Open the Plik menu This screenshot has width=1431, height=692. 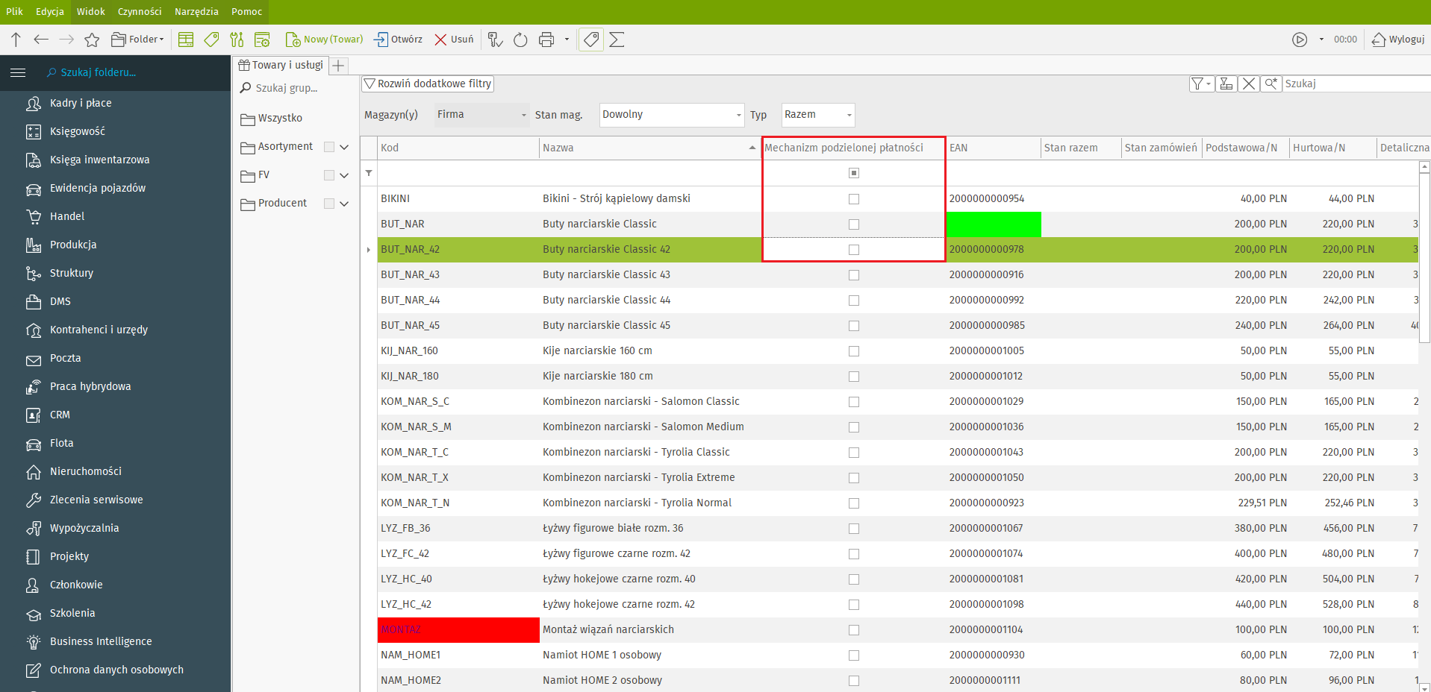click(x=14, y=11)
